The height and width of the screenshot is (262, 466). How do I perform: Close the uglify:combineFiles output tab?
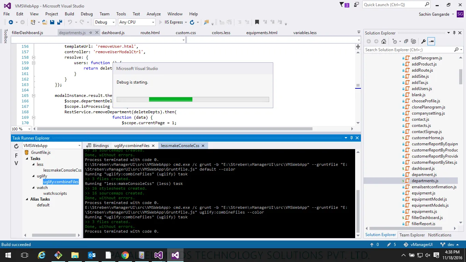pos(153,146)
